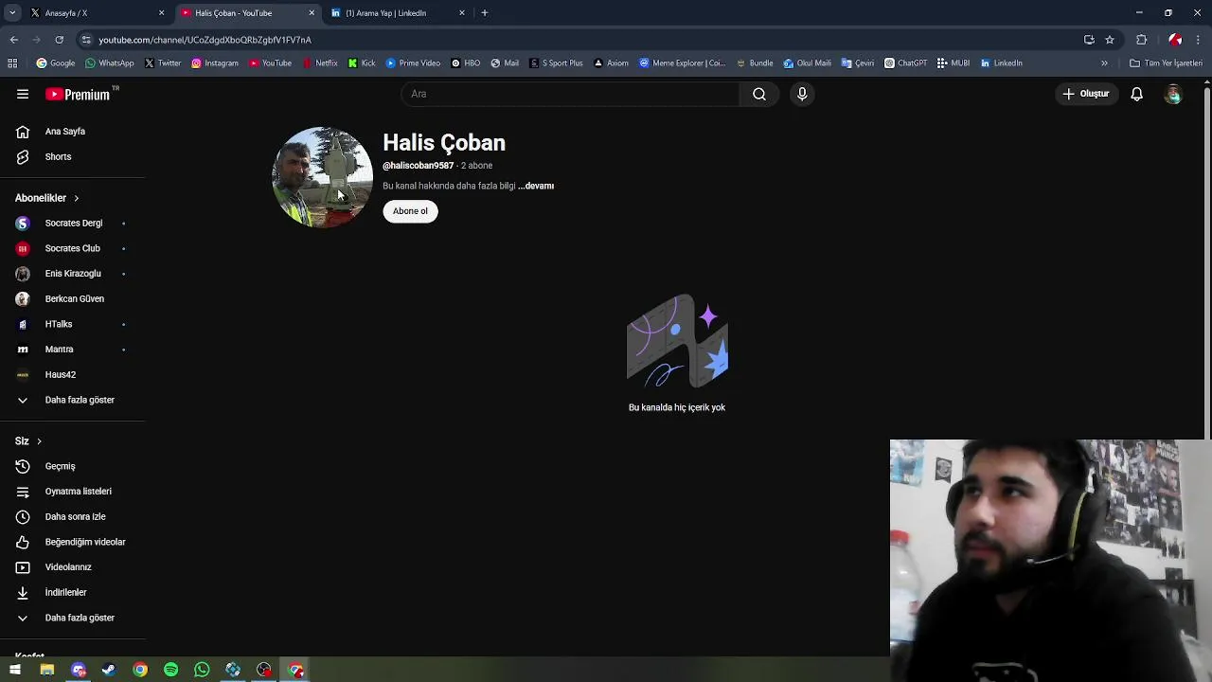Viewport: 1212px width, 682px height.
Task: Open the Google bookmark
Action: point(55,63)
